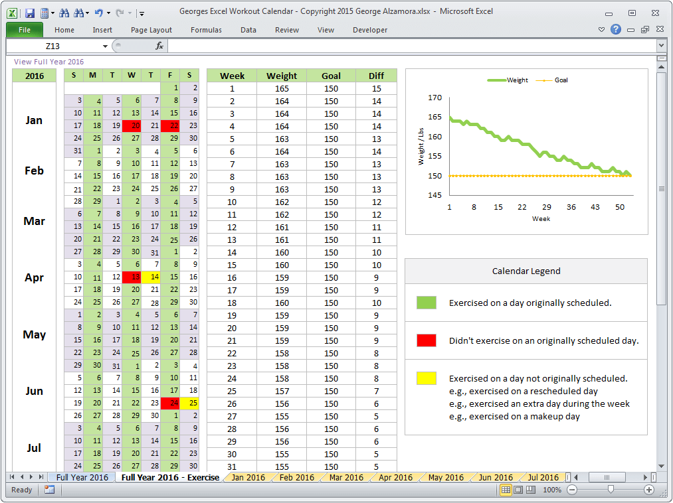Image resolution: width=673 pixels, height=503 pixels.
Task: Open the Developer ribbon tab
Action: pos(370,30)
